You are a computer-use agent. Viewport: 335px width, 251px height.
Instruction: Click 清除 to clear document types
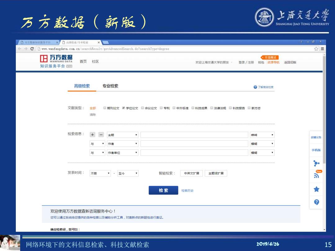(x=93, y=115)
